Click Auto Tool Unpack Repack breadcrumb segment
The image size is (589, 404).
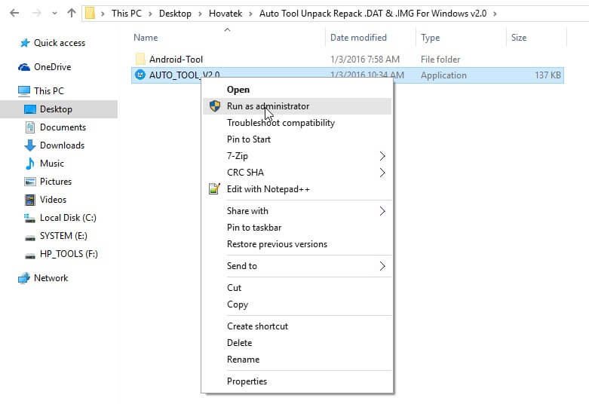pos(373,14)
